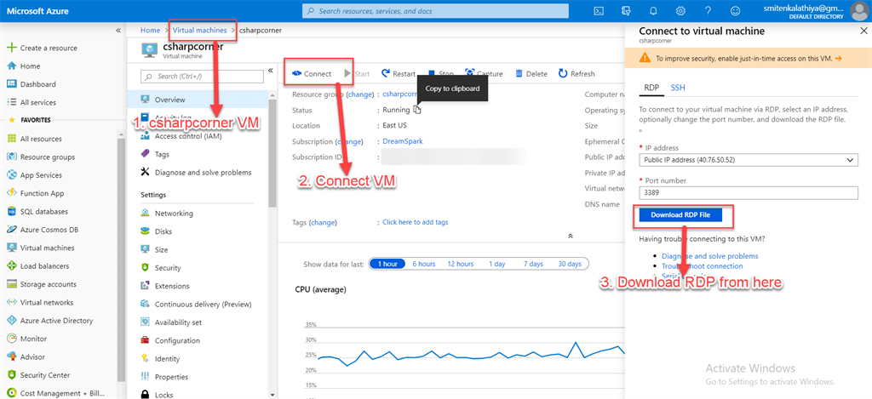Open Diagnose and solve problems menu item
This screenshot has height=399, width=872.
[197, 172]
